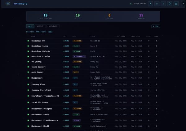The height and width of the screenshot is (131, 186).
Task: Open port link ::3501
Action: (x=66, y=41)
